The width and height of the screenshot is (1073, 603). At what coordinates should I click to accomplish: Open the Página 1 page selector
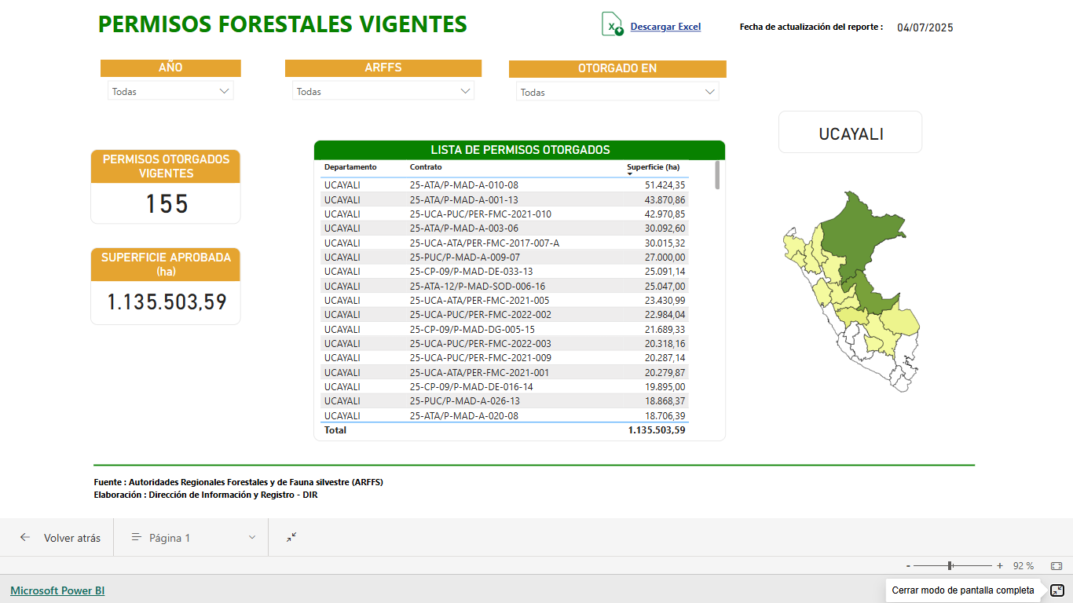193,538
